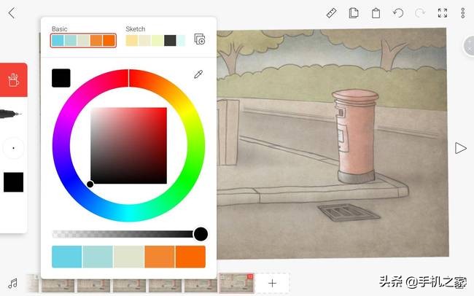The image size is (474, 296).
Task: Open the three-dot more options menu
Action: click(x=463, y=13)
